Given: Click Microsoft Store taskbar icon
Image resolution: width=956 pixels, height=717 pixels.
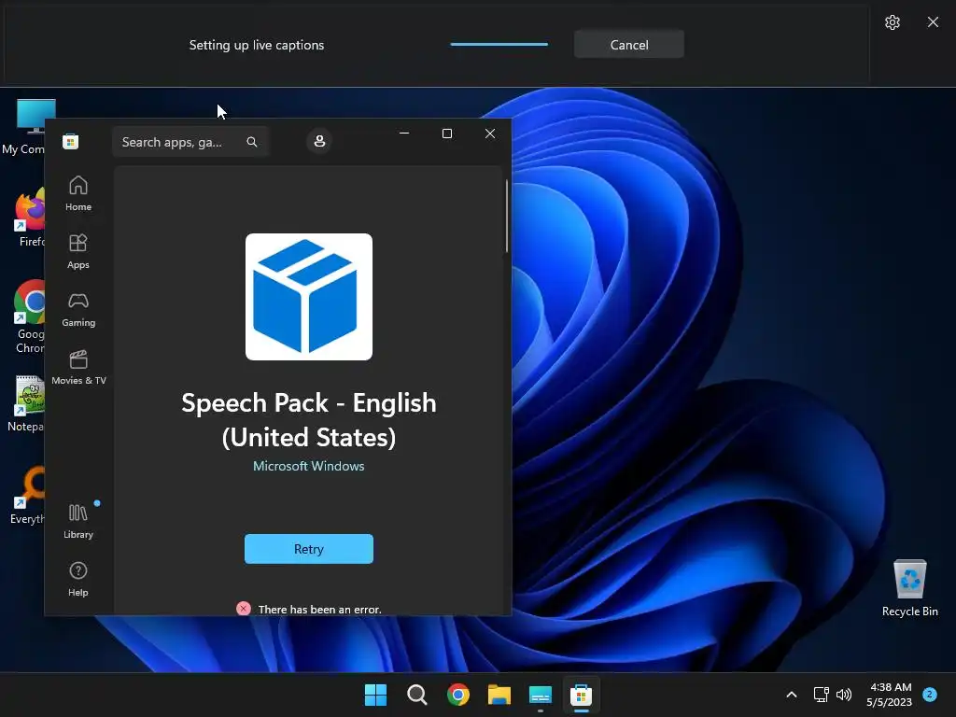Looking at the screenshot, I should (x=581, y=695).
